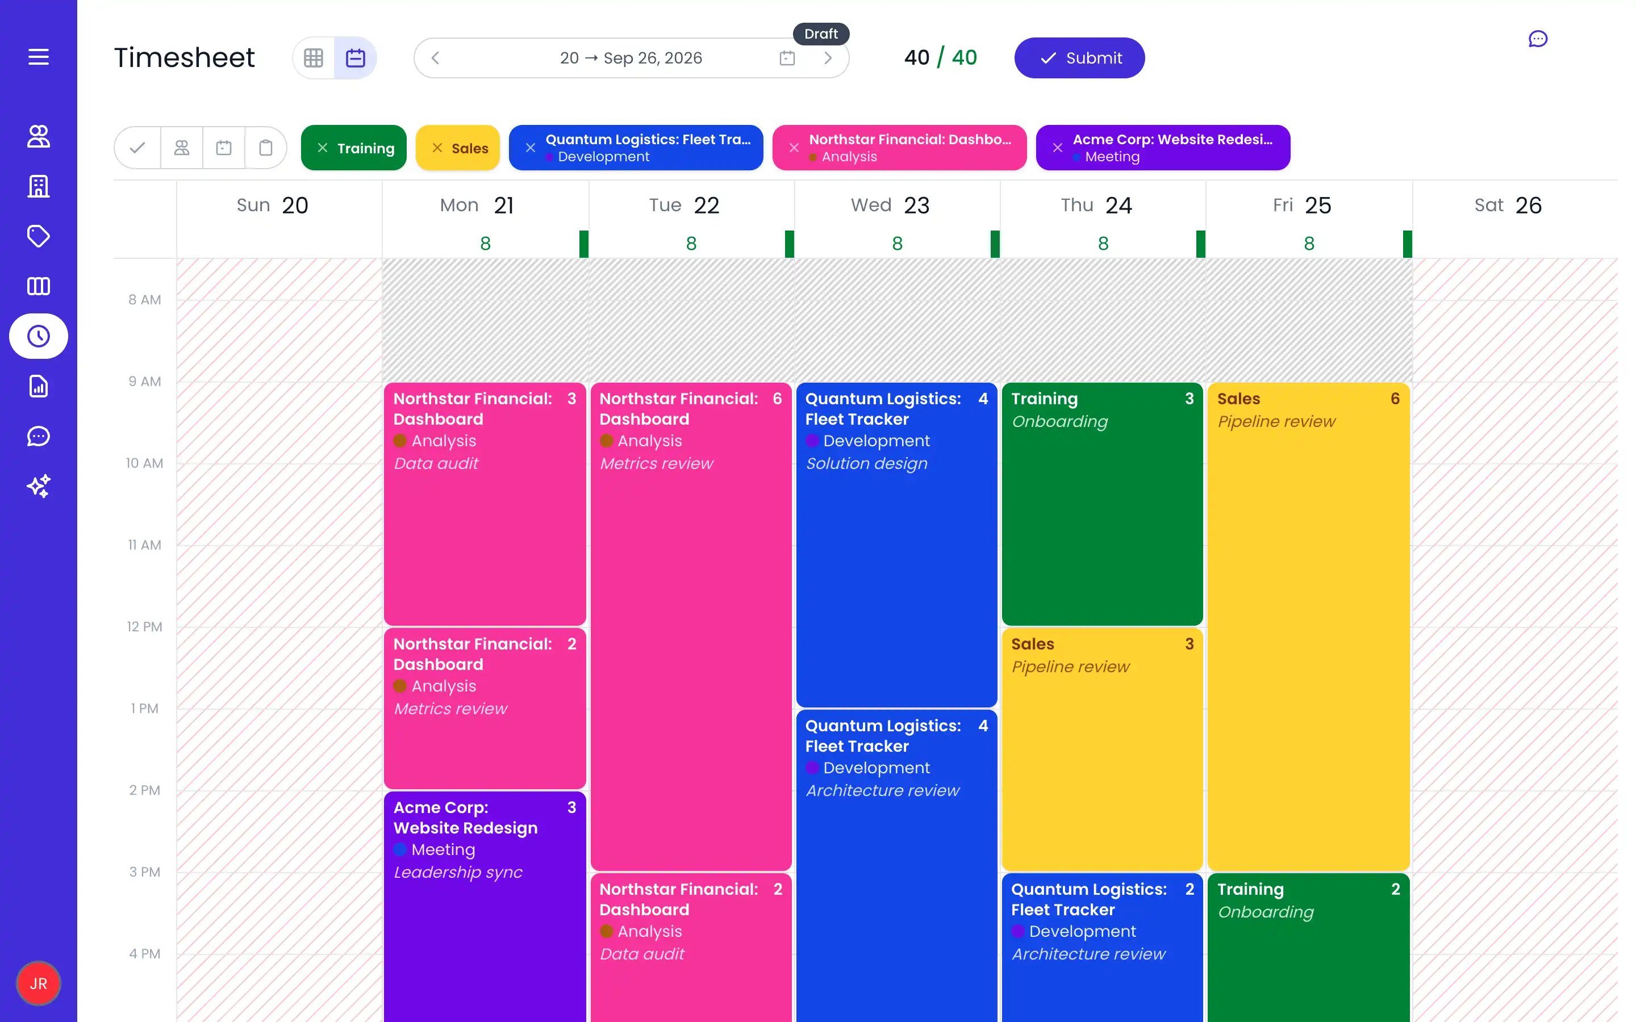This screenshot has height=1022, width=1636.
Task: Open the chat bubble icon in sidebar
Action: click(39, 436)
